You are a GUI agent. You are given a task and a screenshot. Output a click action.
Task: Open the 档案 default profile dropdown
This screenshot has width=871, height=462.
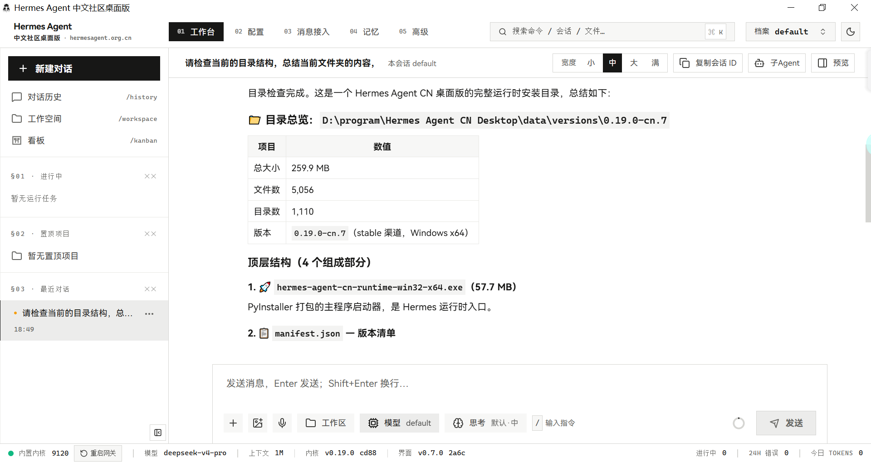[x=790, y=32]
